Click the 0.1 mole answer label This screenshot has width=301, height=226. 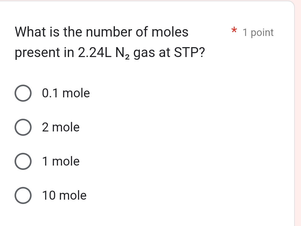coord(65,93)
